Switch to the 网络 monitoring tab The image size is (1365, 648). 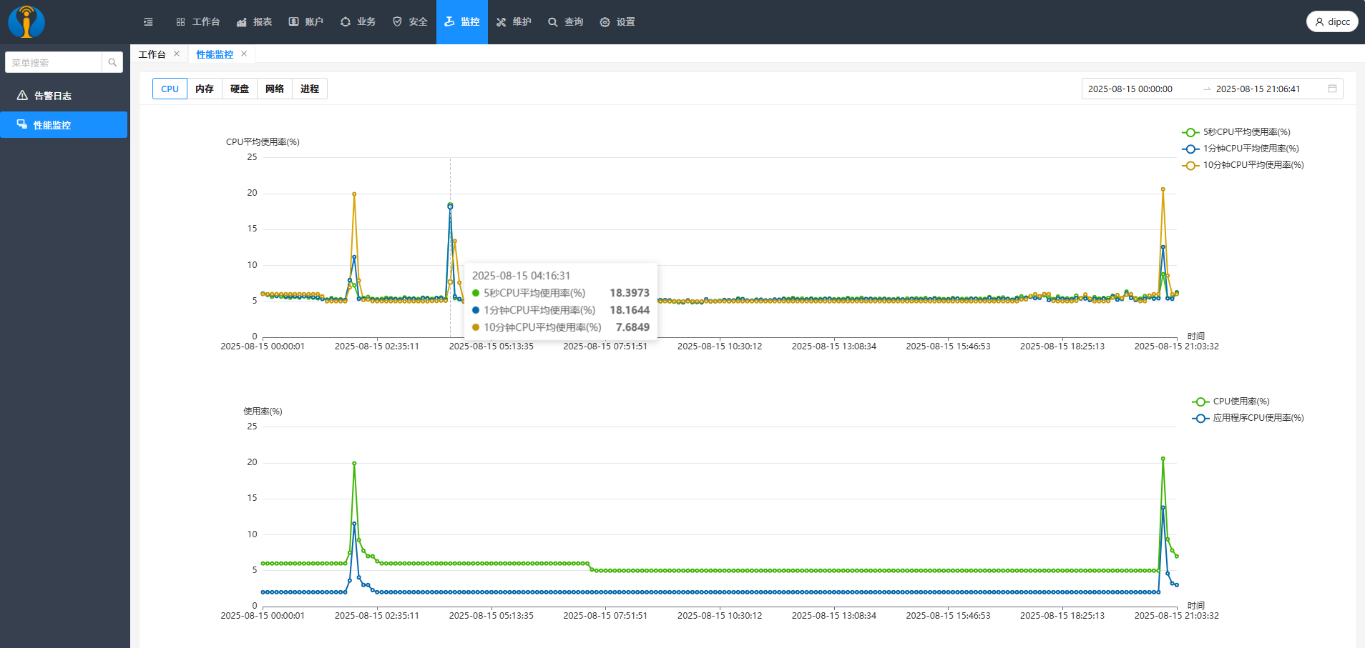pyautogui.click(x=275, y=89)
